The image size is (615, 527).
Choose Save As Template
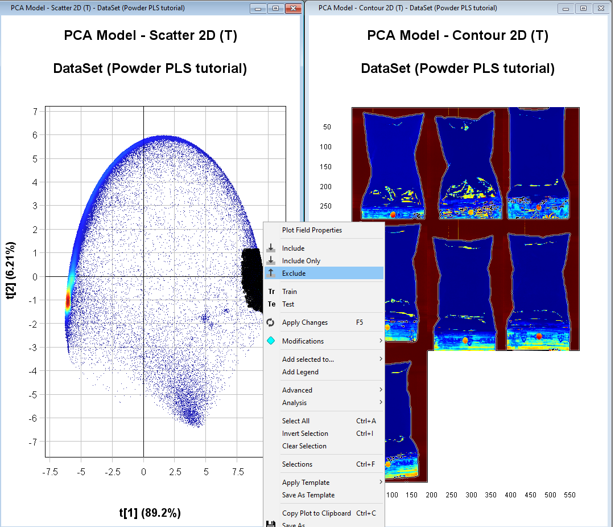pos(308,495)
